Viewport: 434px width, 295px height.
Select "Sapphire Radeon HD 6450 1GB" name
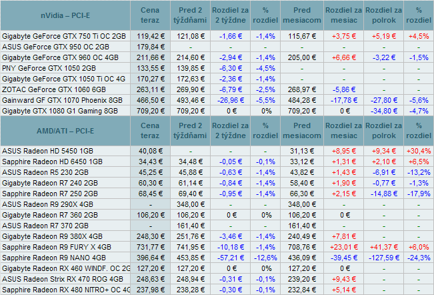[52, 162]
